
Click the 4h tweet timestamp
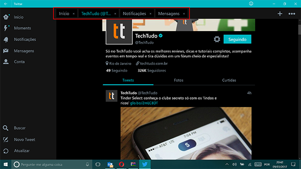[x=249, y=93]
